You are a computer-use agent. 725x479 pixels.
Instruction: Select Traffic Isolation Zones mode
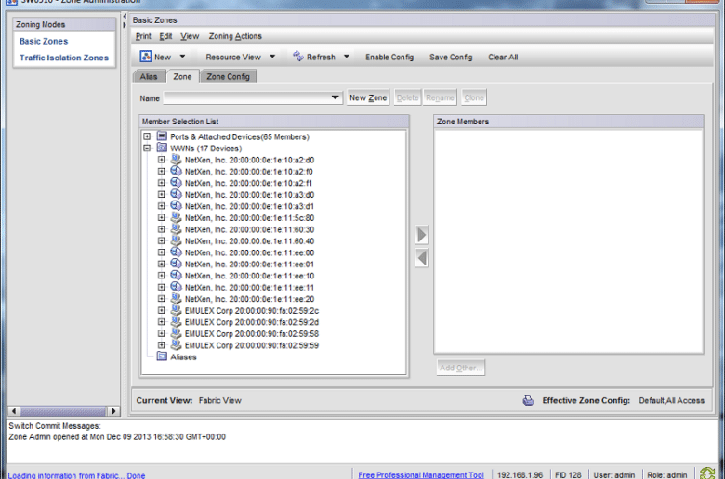tap(64, 58)
